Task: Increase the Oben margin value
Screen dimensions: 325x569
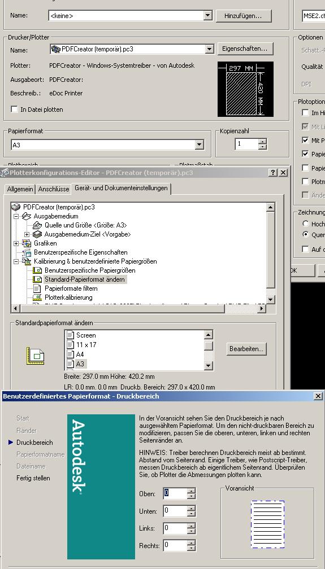Action: [x=191, y=491]
